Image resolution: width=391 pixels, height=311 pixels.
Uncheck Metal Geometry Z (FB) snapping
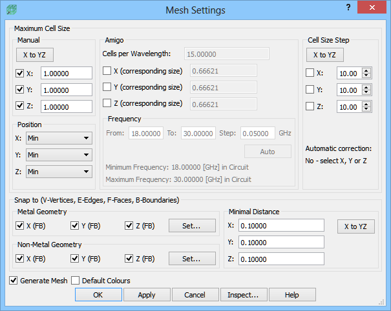(x=129, y=226)
